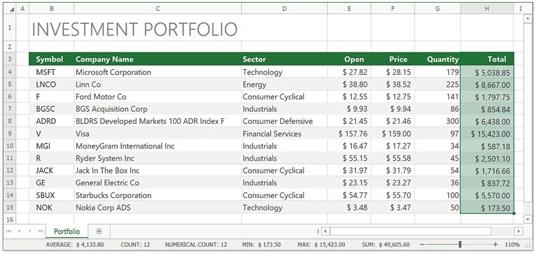Select the Linn Co cell
536x254 pixels.
pos(158,85)
